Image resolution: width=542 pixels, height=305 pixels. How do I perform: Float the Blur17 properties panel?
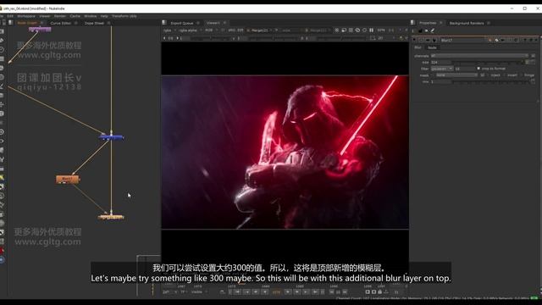tap(531, 40)
